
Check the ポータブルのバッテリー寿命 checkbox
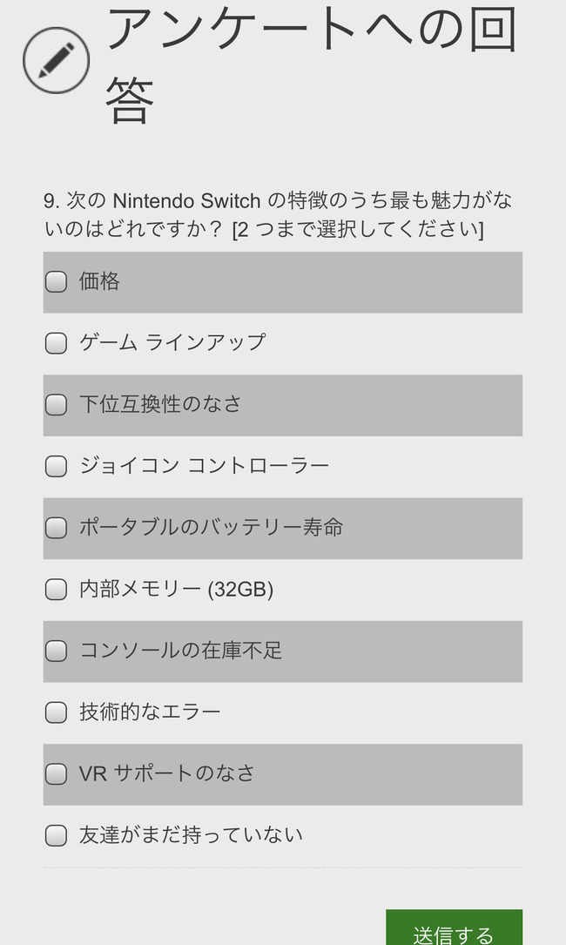pos(56,527)
